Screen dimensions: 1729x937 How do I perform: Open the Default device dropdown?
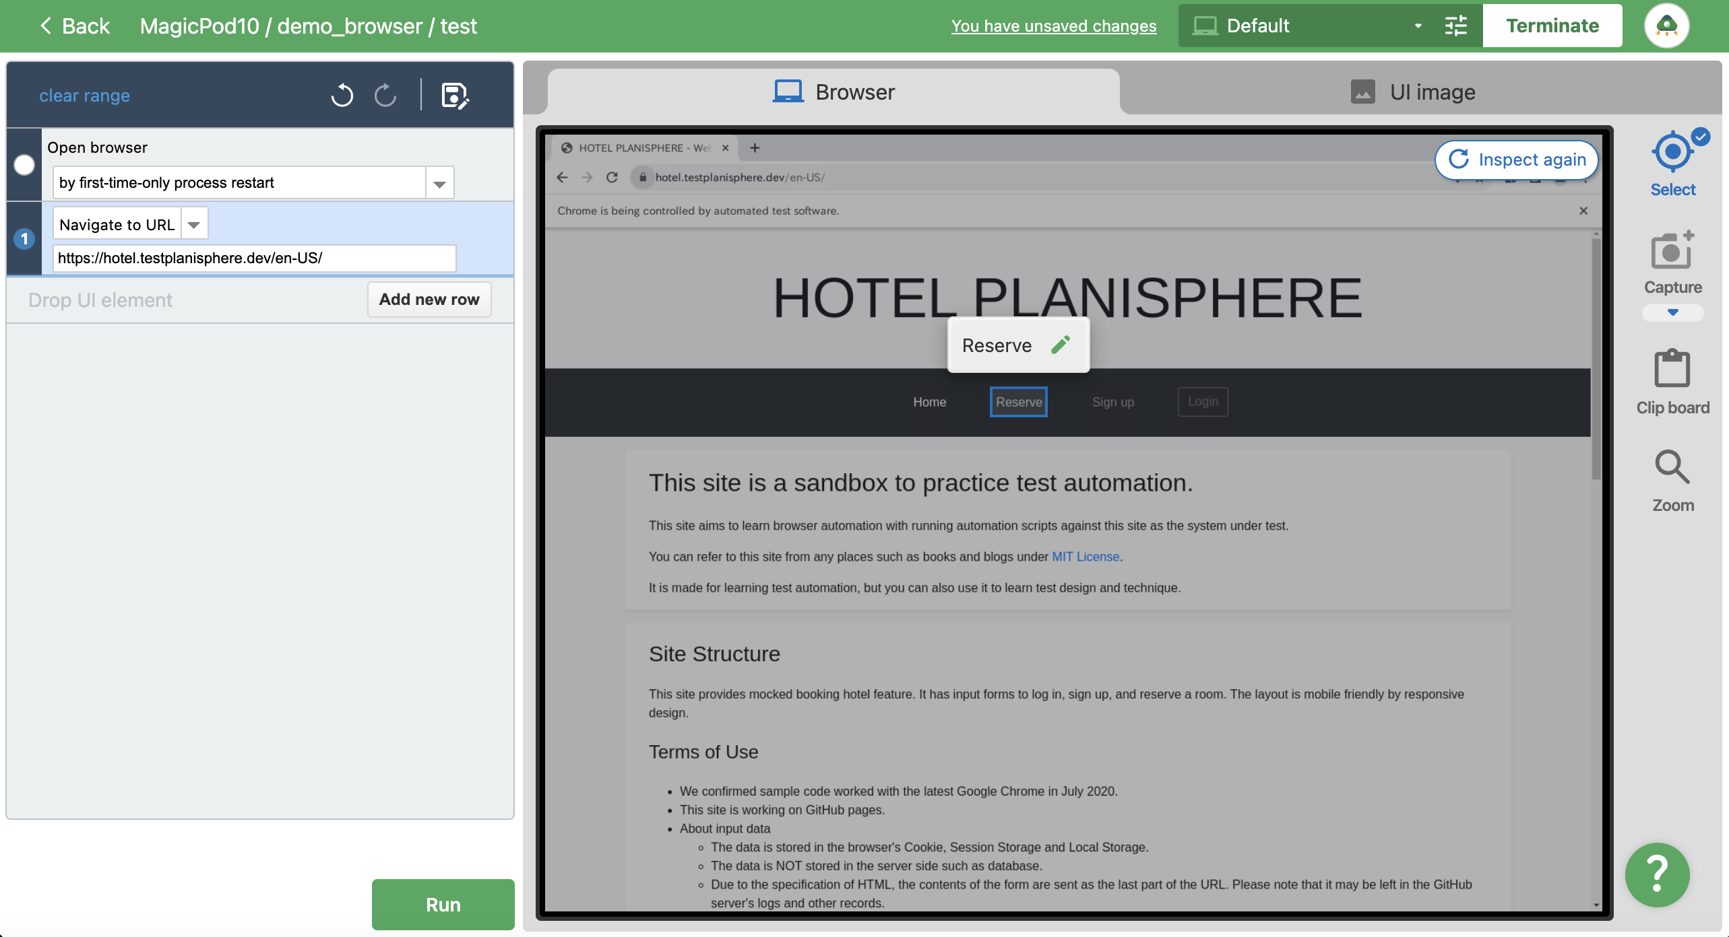(1307, 26)
